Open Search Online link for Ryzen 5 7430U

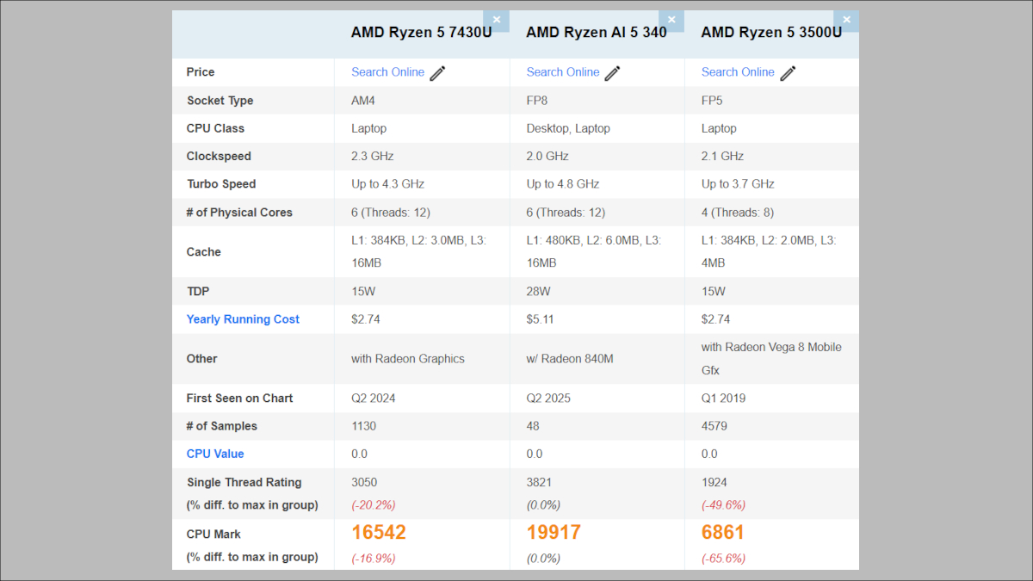(x=387, y=72)
